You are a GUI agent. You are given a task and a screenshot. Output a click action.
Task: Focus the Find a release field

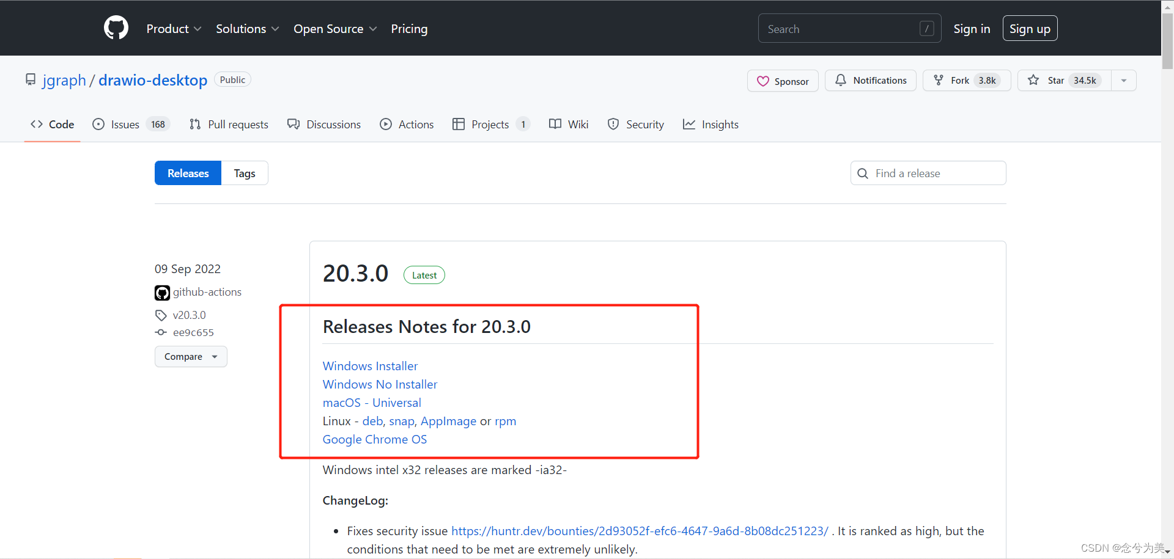point(928,174)
